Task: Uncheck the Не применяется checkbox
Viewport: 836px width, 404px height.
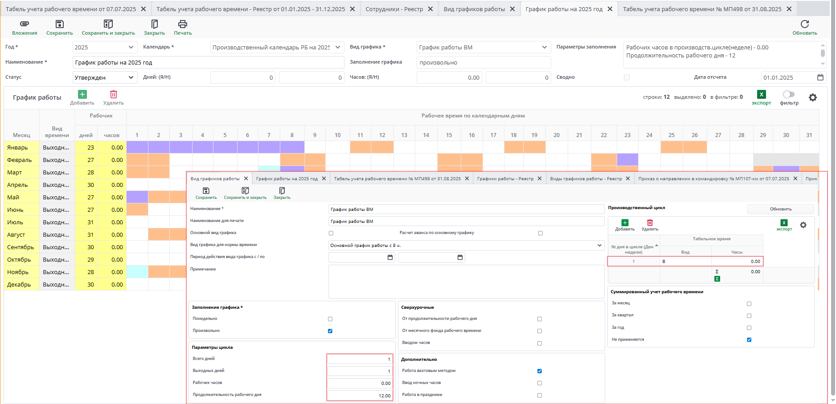Action: coord(749,340)
